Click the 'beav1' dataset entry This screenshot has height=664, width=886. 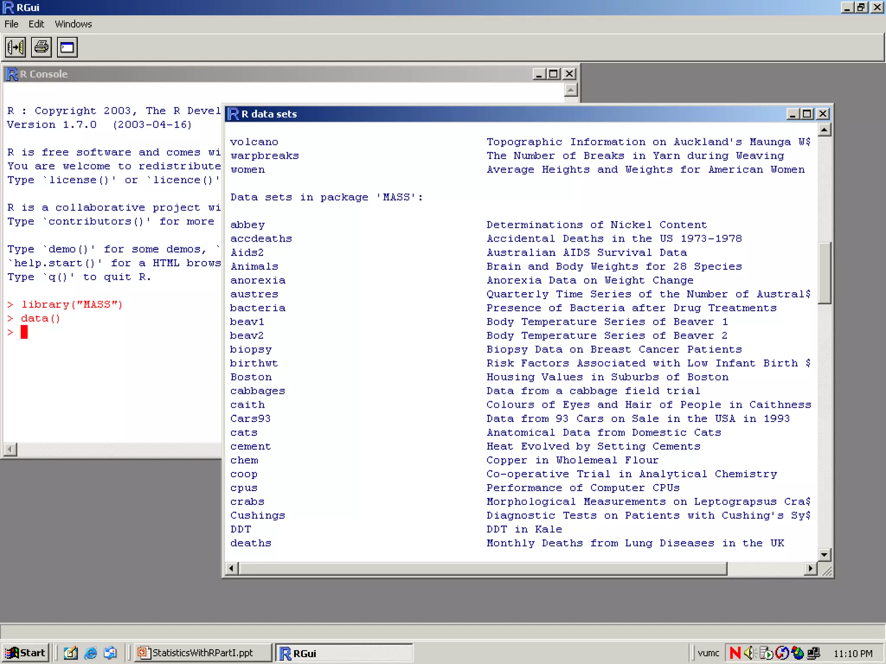pos(247,322)
